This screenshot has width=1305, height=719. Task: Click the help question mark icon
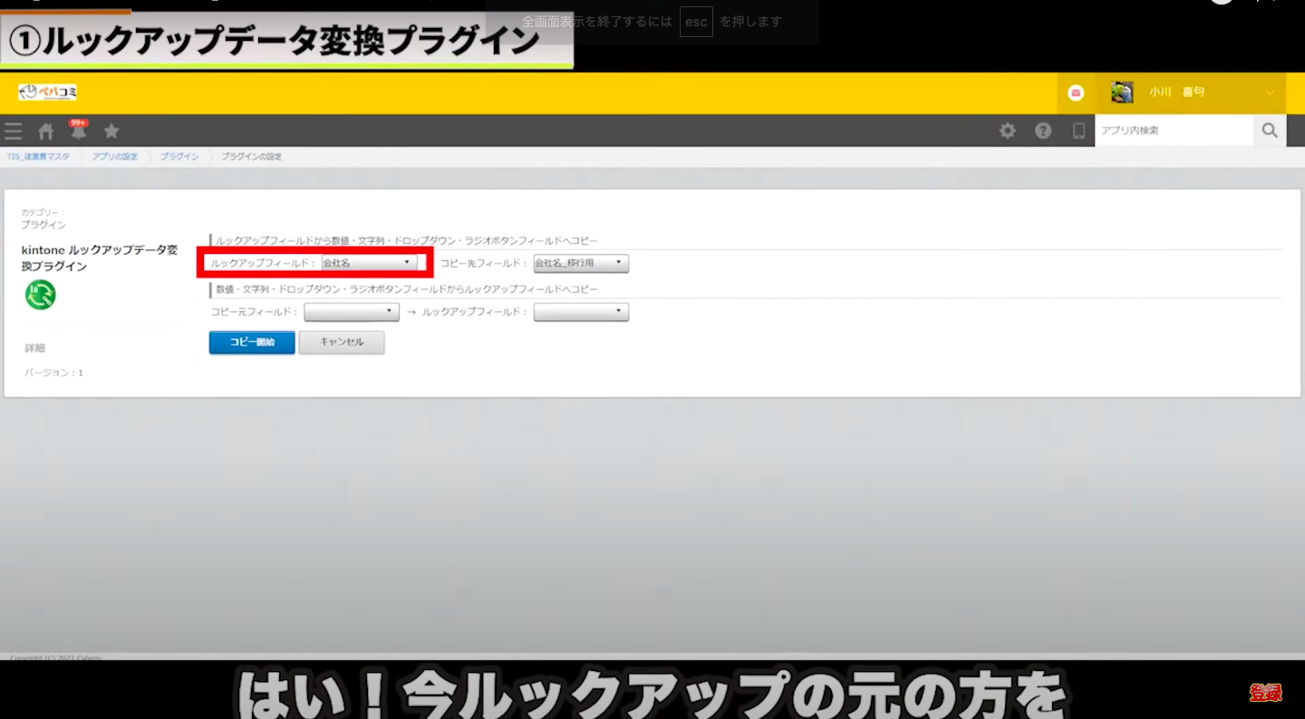[1043, 131]
